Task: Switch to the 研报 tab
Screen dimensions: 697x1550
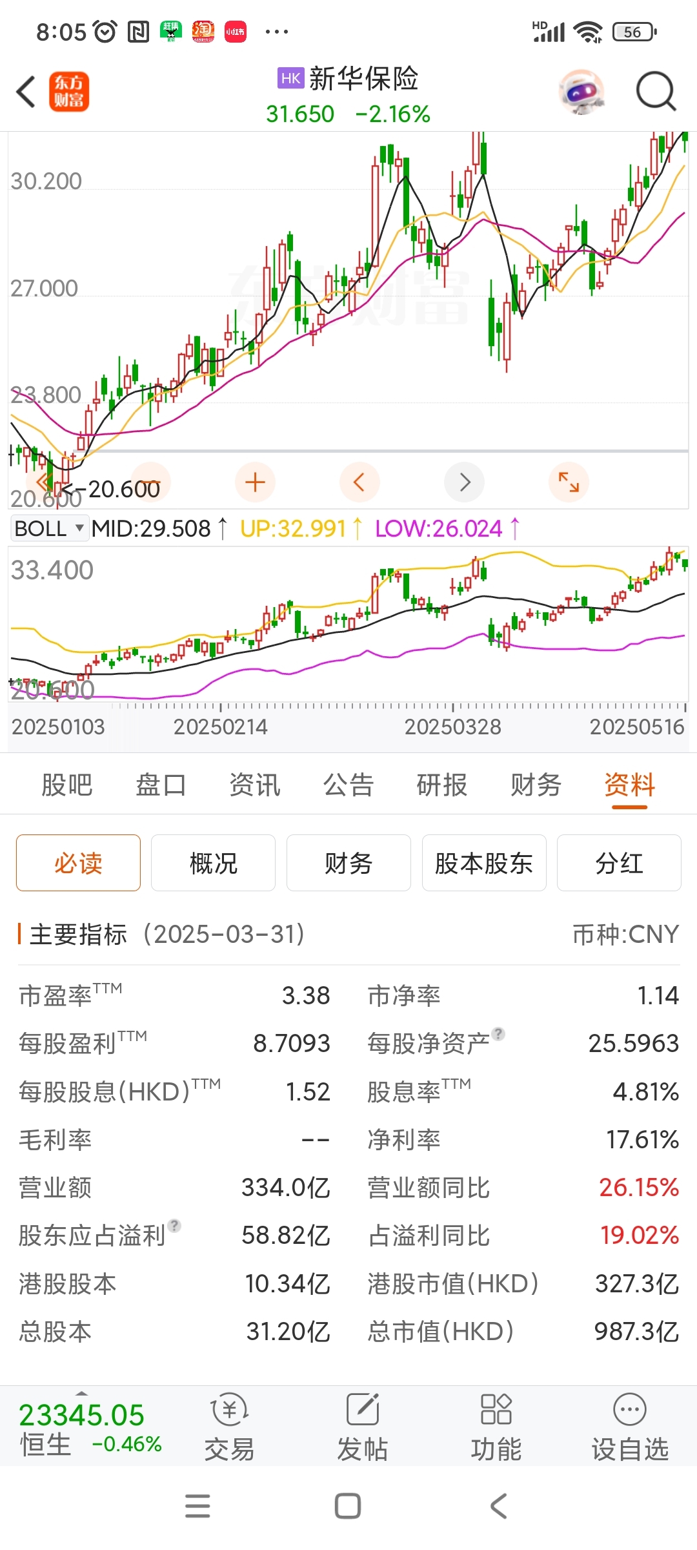Action: (442, 785)
